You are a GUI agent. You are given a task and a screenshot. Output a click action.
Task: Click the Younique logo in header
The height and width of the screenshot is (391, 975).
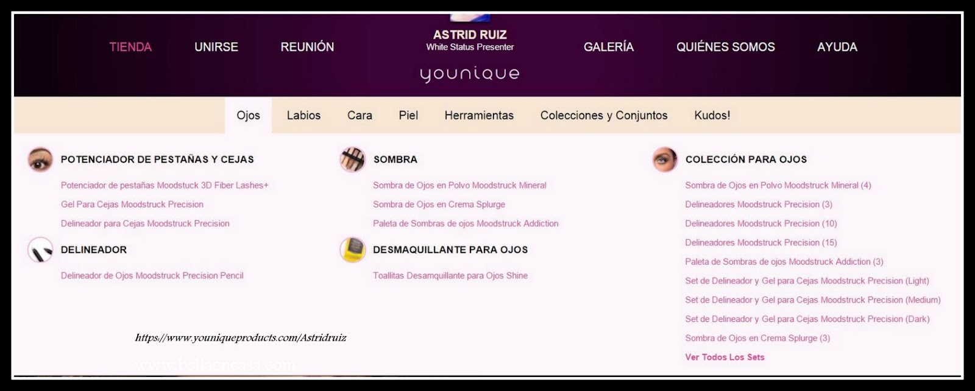pyautogui.click(x=470, y=74)
